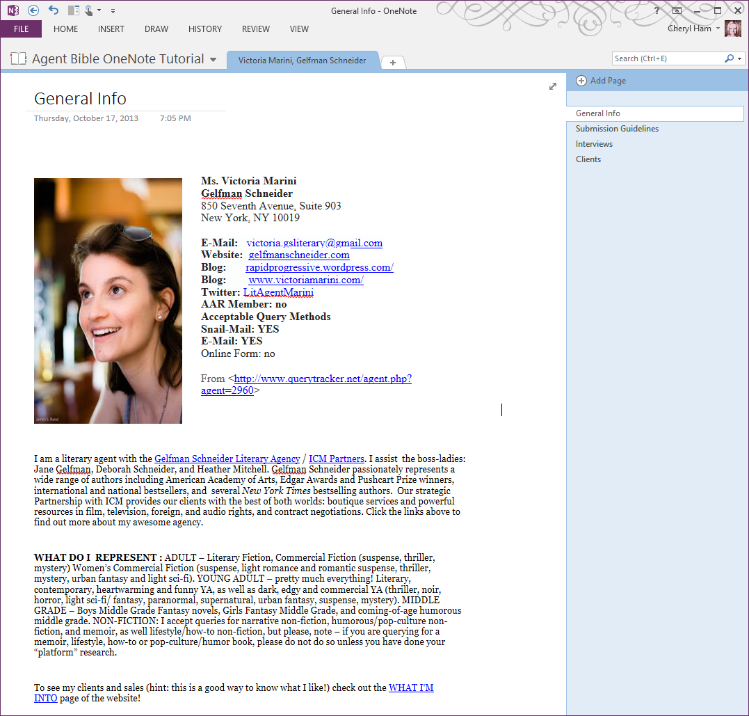Open LitAgentMarini Twitter link
The height and width of the screenshot is (716, 749).
[x=278, y=292]
